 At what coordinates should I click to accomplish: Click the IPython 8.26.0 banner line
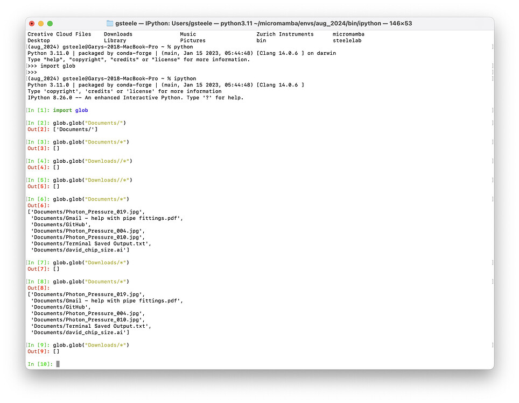coord(135,97)
